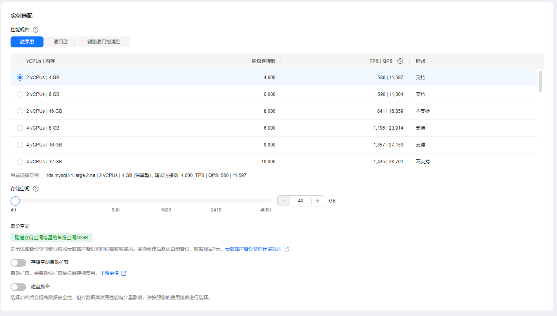Choose the 4 vCPUs | 32 GB specification

point(20,162)
